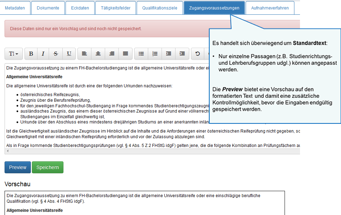This screenshot has height=215, width=341.
Task: Toggle bold formatting in the editor
Action: point(31,54)
